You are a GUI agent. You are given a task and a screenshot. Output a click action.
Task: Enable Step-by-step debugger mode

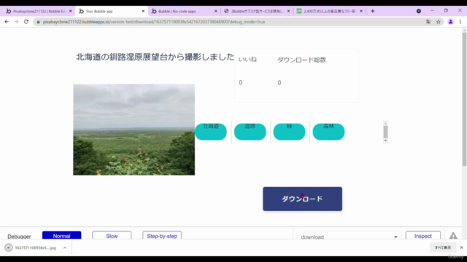[162, 236]
